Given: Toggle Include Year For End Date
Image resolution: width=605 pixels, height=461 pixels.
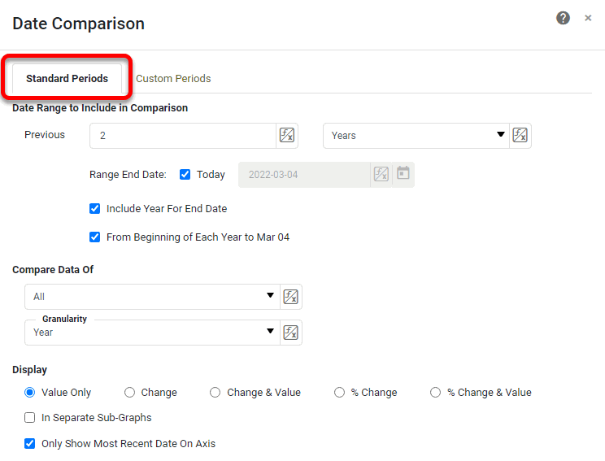Looking at the screenshot, I should tap(95, 209).
